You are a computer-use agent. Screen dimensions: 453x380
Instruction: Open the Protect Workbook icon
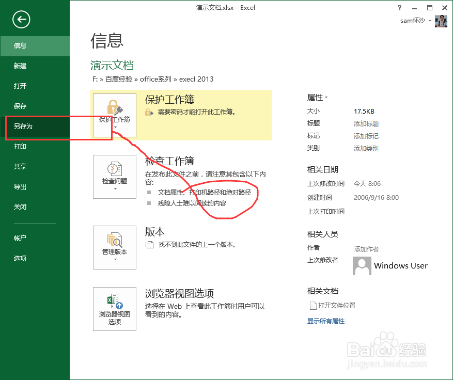[114, 109]
